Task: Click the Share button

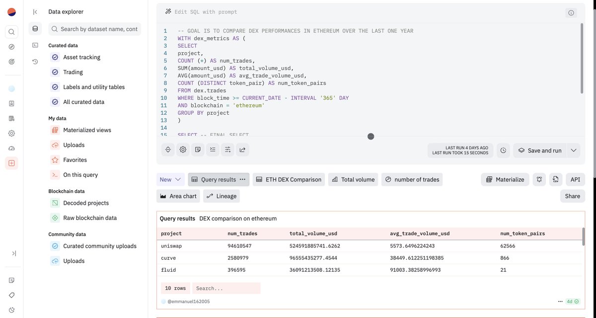Action: tap(573, 196)
